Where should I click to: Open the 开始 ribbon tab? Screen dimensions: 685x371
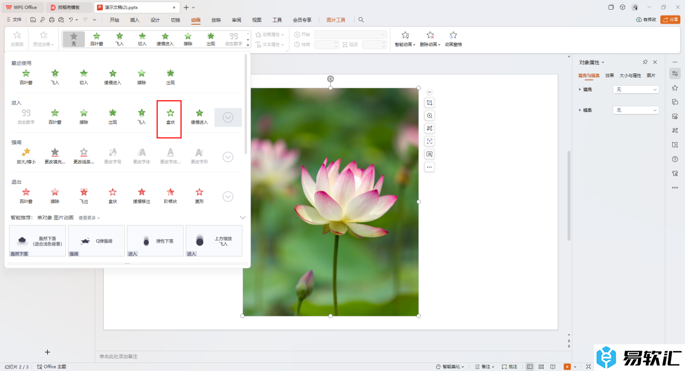[115, 20]
